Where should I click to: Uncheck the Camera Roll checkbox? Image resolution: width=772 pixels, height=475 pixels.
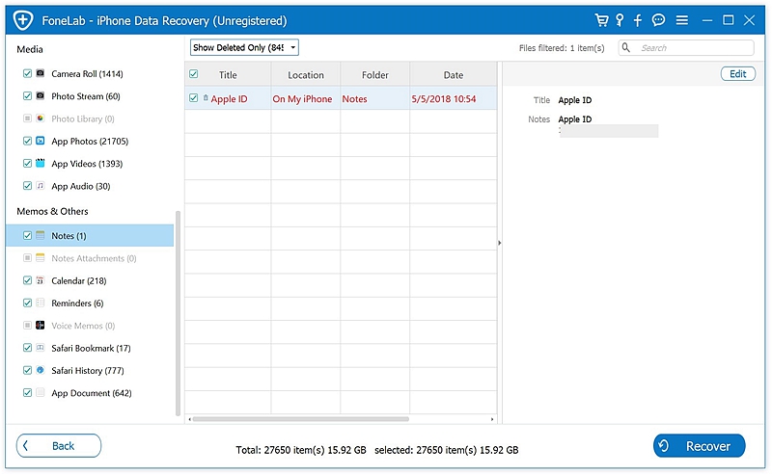pos(28,73)
